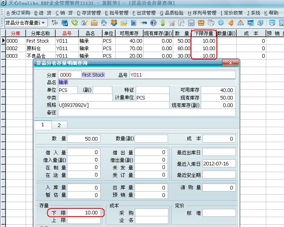Open the G 品质检验 menu
The width and height of the screenshot is (284, 227).
point(172,13)
